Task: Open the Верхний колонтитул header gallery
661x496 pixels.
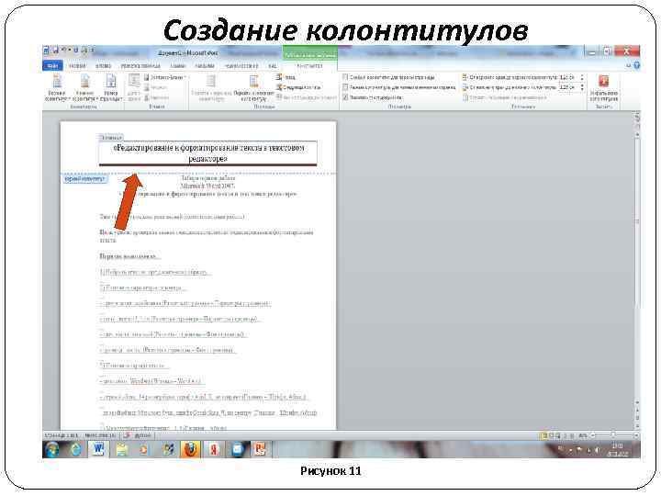Action: pos(57,88)
